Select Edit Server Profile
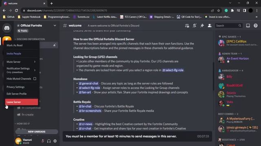Viewport: 261px width, 146px height. pos(21,94)
